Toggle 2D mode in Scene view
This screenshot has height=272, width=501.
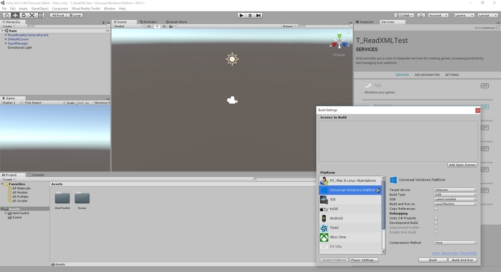coord(149,26)
